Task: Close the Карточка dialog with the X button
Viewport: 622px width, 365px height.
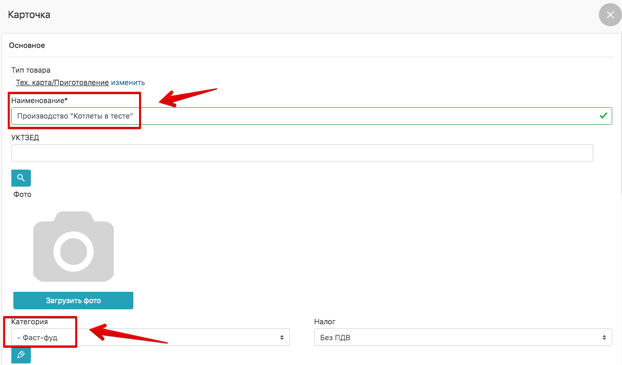Action: (610, 15)
